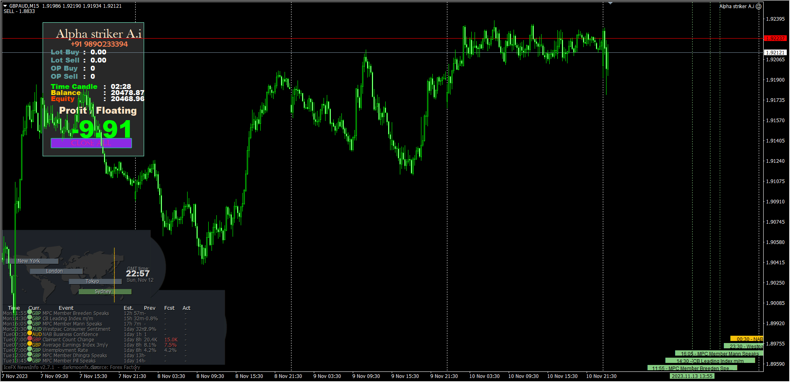Click the green dot for MPC Member Pill Speaks
The height and width of the screenshot is (382, 790).
(30, 360)
